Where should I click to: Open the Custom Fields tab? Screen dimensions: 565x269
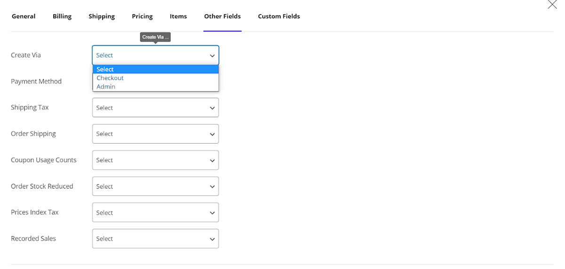pos(279,16)
